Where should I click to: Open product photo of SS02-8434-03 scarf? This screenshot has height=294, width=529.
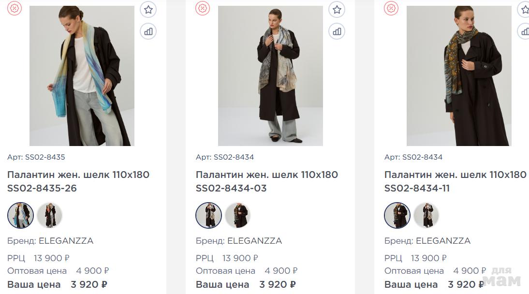tap(270, 76)
